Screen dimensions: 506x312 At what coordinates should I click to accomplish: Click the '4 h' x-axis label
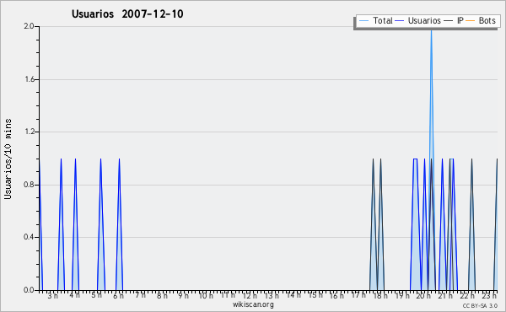(x=74, y=295)
